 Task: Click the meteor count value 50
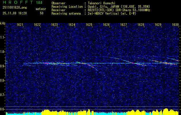(42, 13)
